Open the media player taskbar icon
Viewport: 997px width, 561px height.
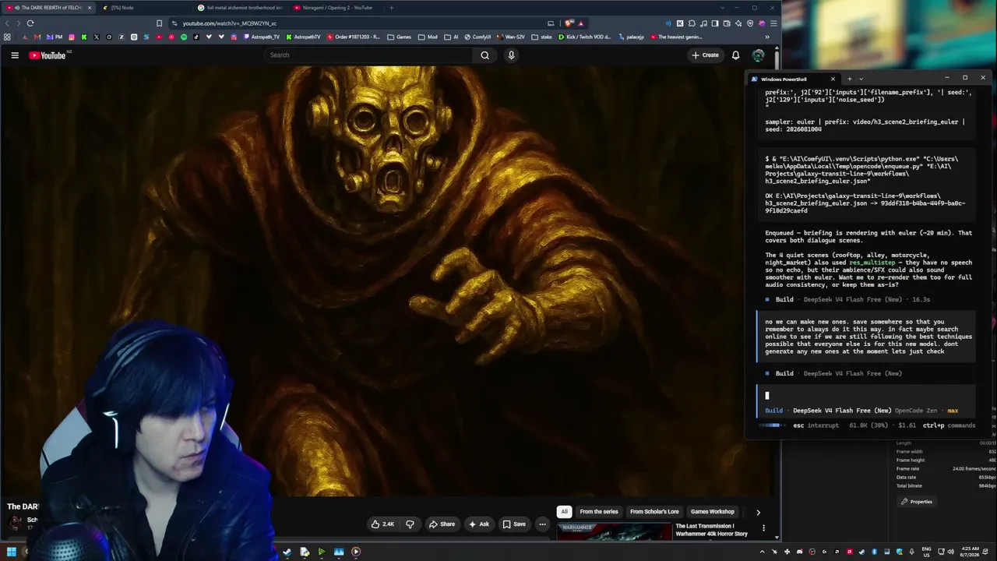(x=356, y=552)
